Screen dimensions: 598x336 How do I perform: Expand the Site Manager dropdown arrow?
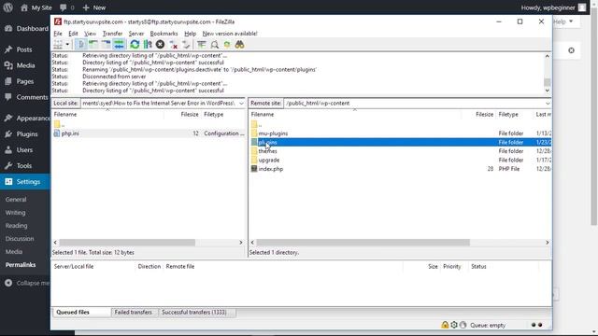(x=67, y=45)
